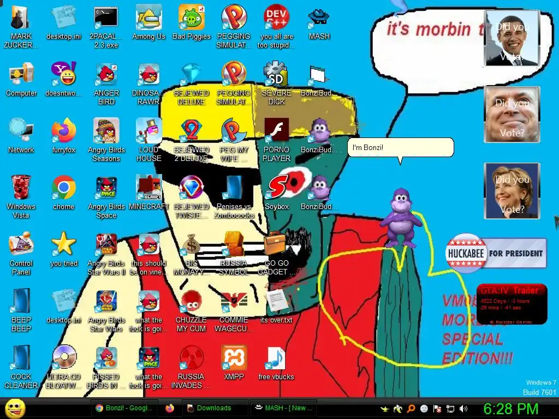Click the Firefox taskbar button
The image size is (559, 419).
[x=170, y=408]
